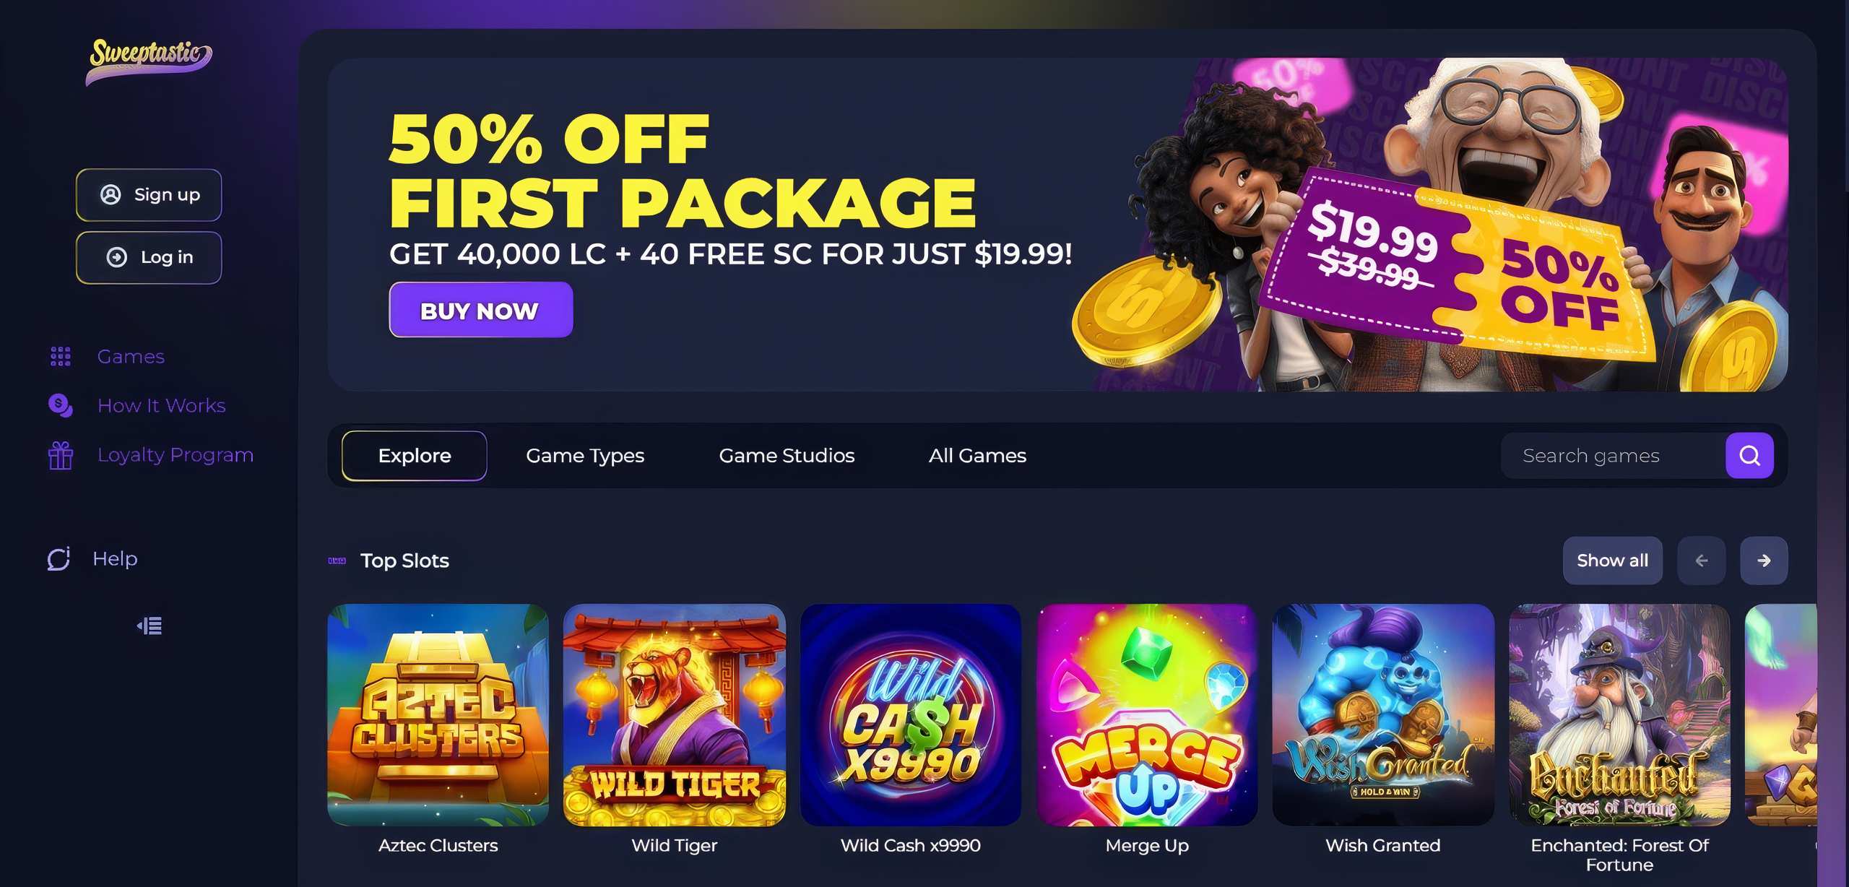1849x887 pixels.
Task: Click the purple search magnifier button
Action: point(1749,455)
